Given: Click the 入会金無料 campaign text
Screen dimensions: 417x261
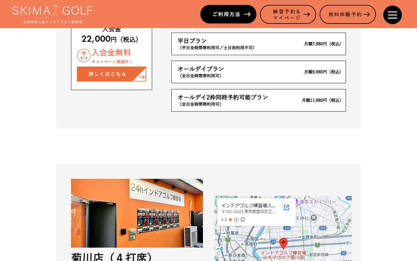Looking at the screenshot, I should (111, 52).
